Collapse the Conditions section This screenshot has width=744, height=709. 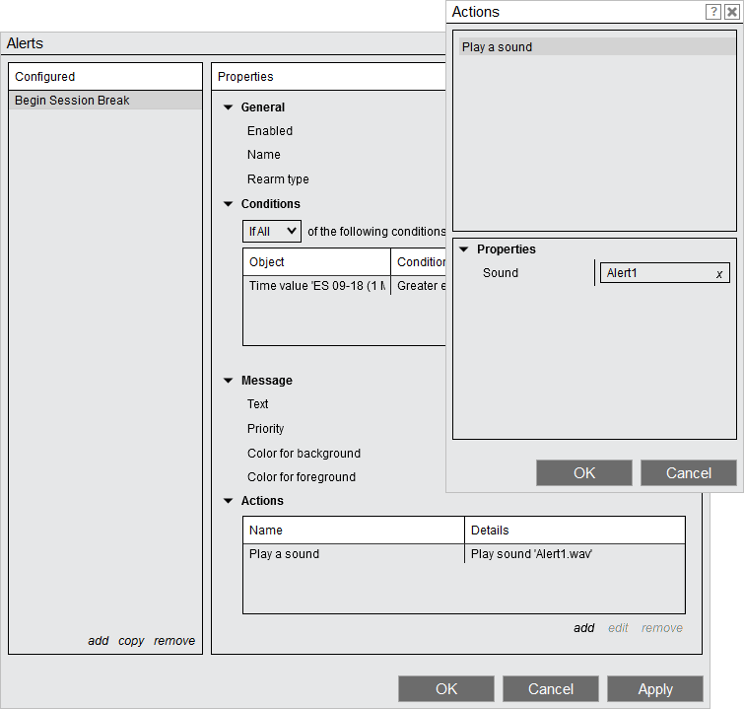coord(229,204)
